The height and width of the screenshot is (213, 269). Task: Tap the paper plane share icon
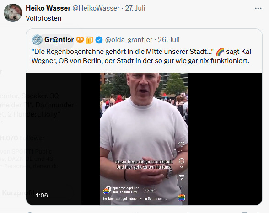182,177
